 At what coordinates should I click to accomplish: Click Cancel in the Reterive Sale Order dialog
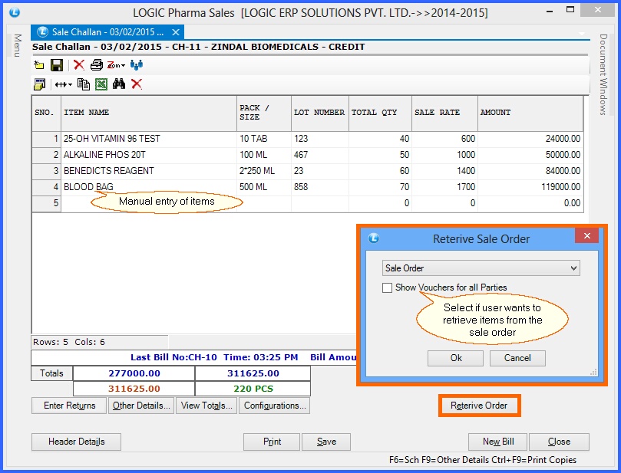(x=517, y=358)
